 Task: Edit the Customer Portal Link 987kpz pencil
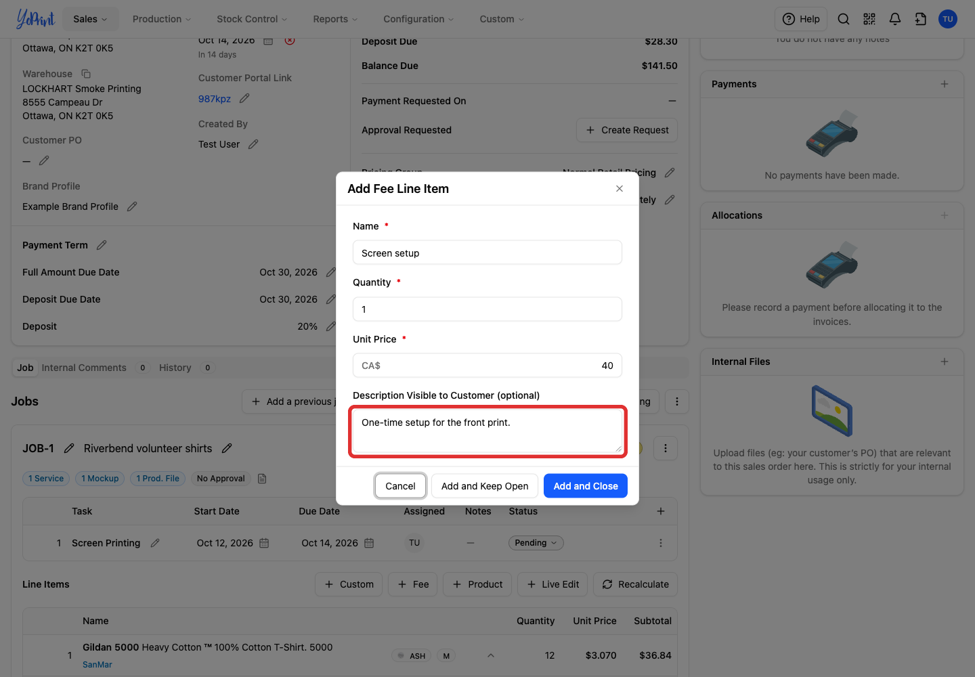244,99
